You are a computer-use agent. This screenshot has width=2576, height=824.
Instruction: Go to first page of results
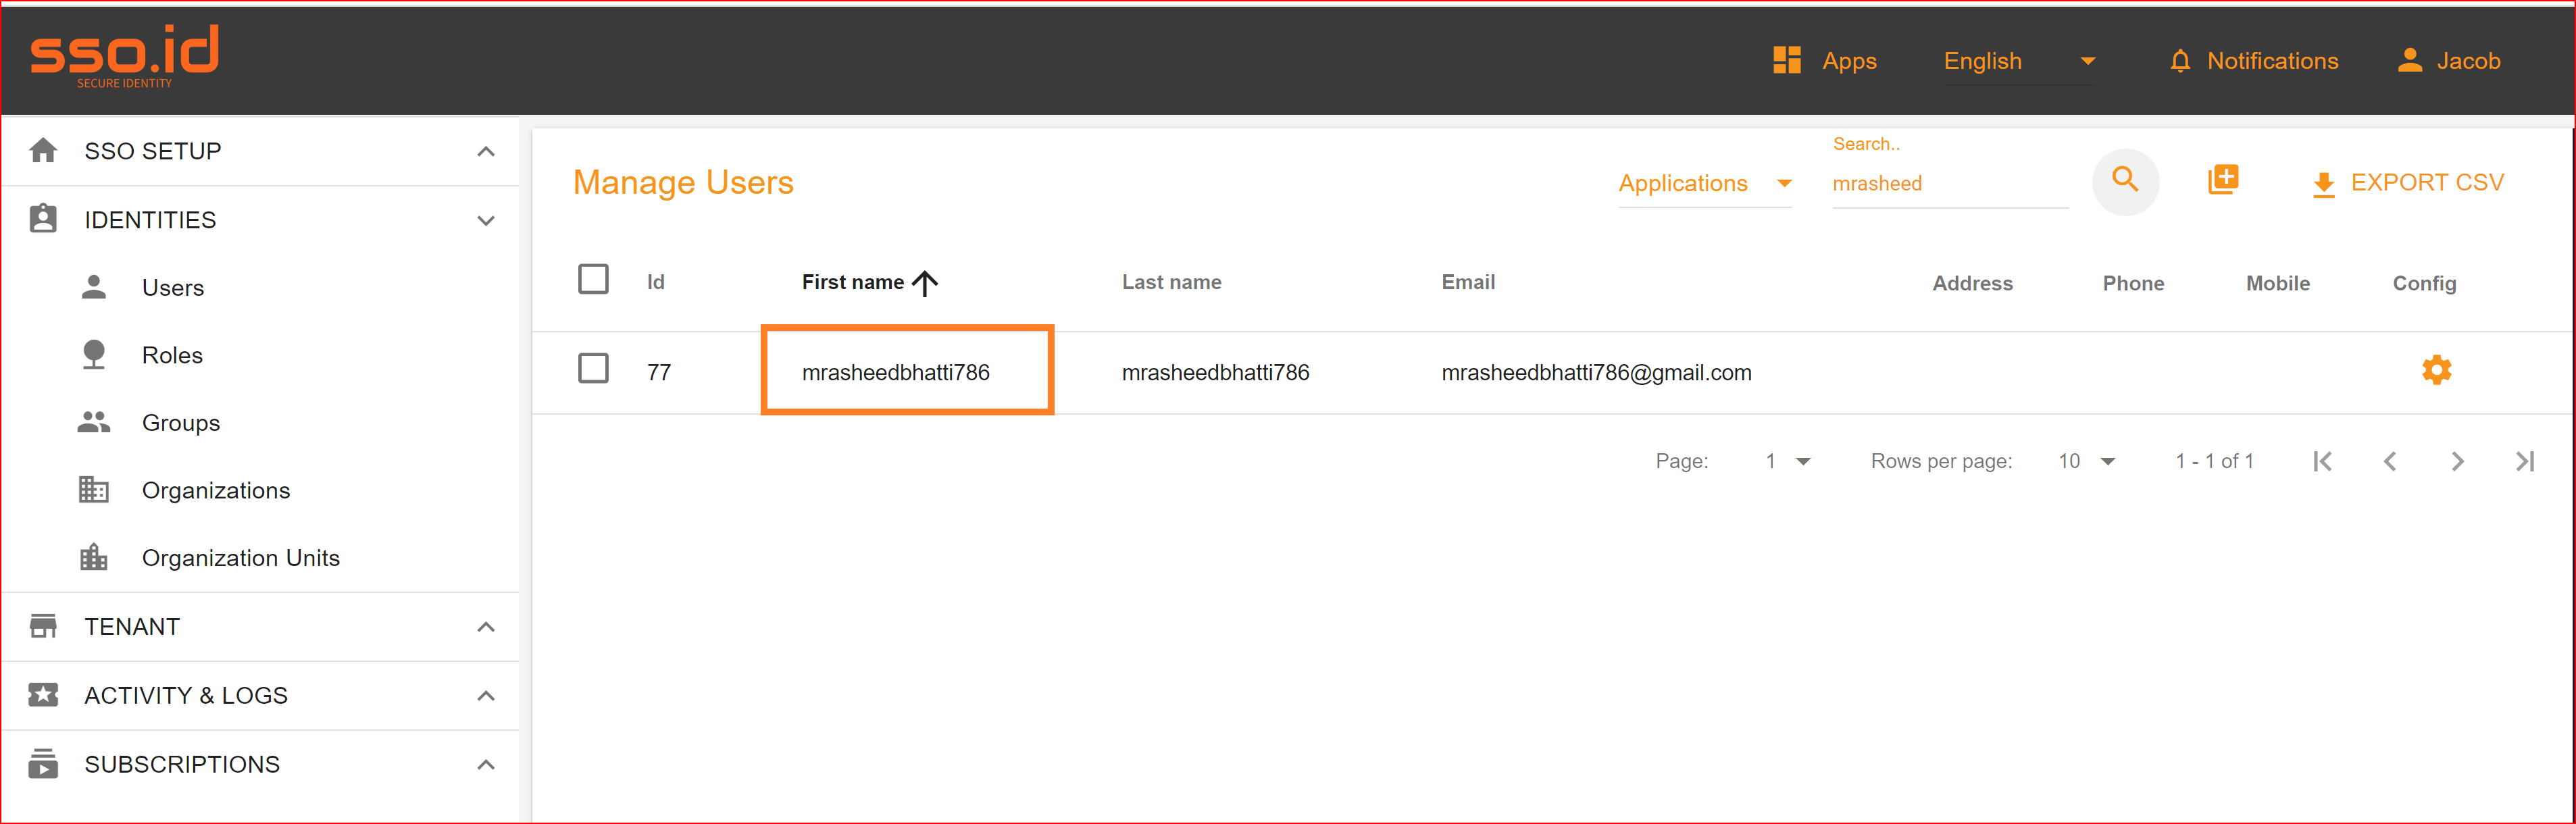point(2322,461)
